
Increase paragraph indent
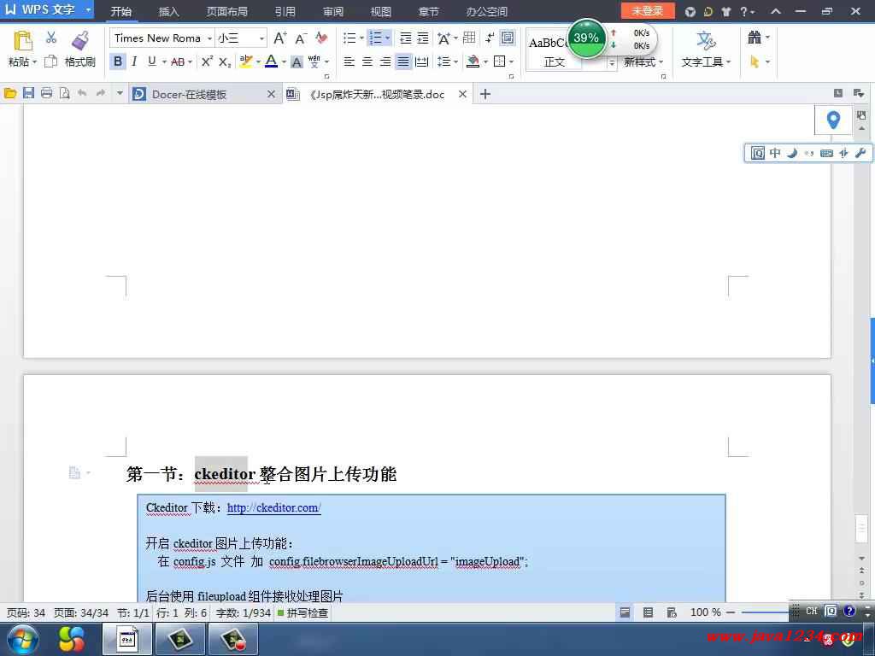click(x=424, y=38)
